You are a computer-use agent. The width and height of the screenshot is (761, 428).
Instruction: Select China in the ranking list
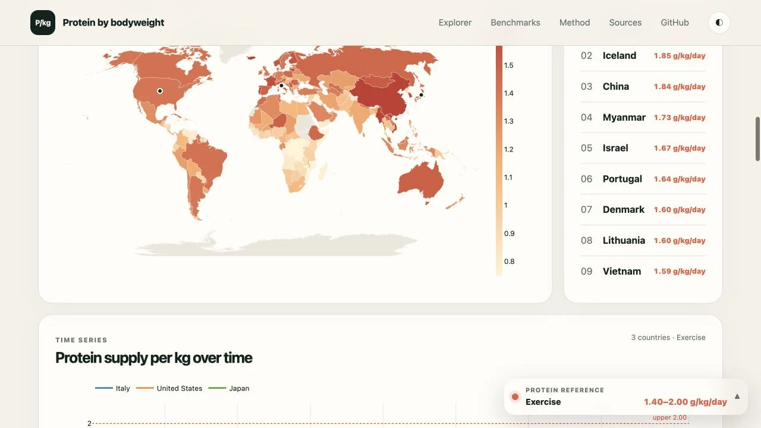click(x=643, y=87)
